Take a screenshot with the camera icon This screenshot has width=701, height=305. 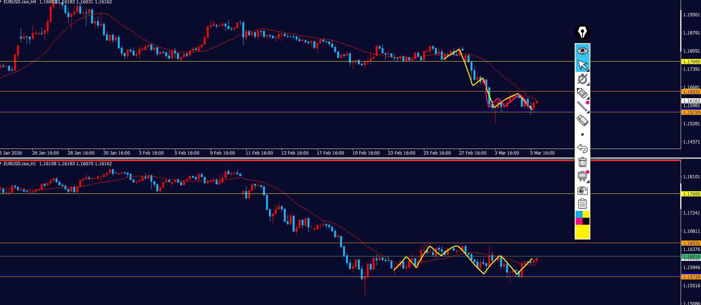click(582, 190)
